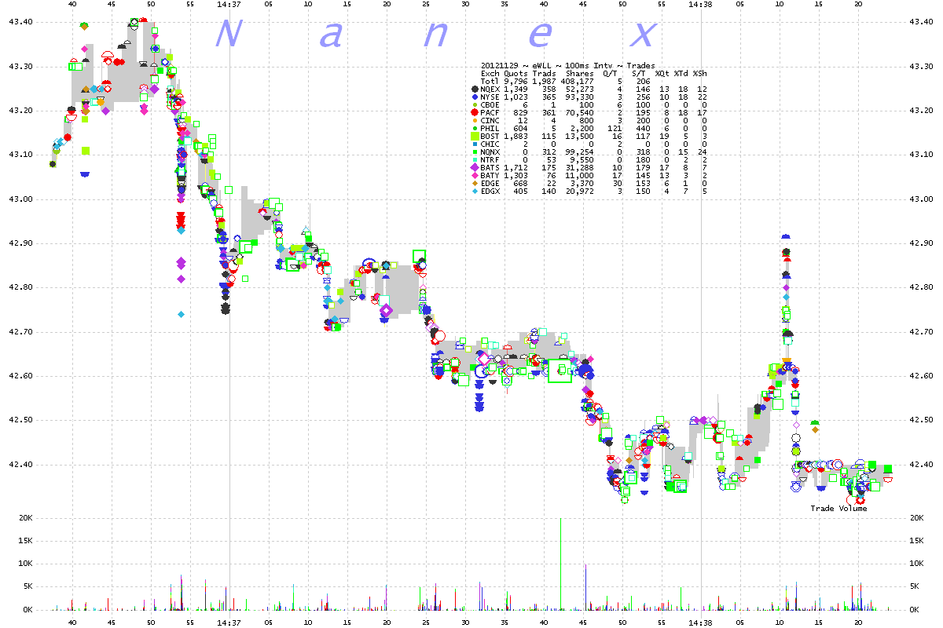Viewport: 943px width, 628px height.
Task: Click the cyan EDGX diamond legend marker
Action: (x=475, y=192)
